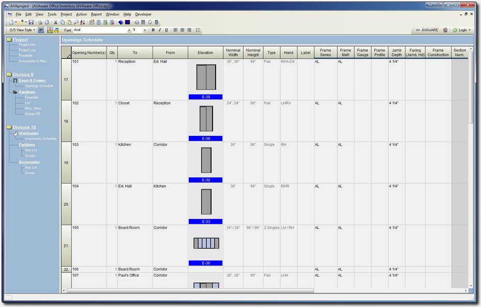
Task: Click the Save icon in the toolbar
Action: click(31, 22)
